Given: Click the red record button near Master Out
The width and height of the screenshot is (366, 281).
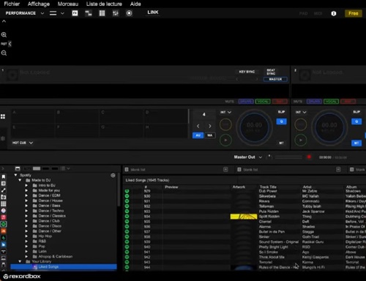Looking at the screenshot, I should [309, 157].
